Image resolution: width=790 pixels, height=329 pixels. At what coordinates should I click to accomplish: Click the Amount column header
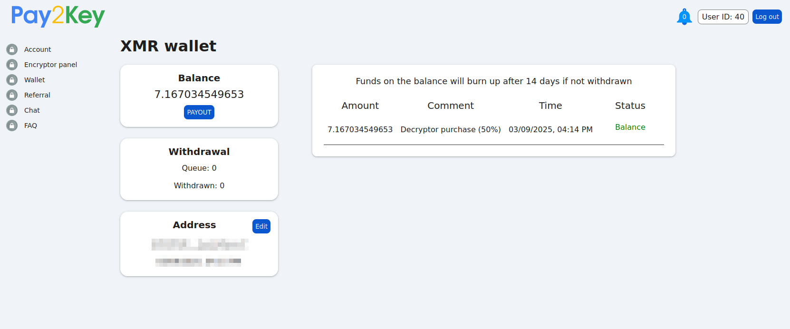point(360,106)
